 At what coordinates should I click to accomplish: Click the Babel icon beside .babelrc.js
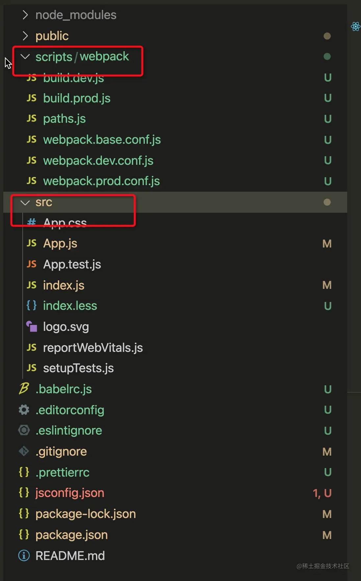click(x=24, y=389)
